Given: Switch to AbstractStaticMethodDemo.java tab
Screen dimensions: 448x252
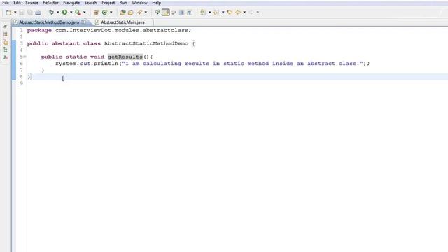Looking at the screenshot, I should tap(49, 22).
